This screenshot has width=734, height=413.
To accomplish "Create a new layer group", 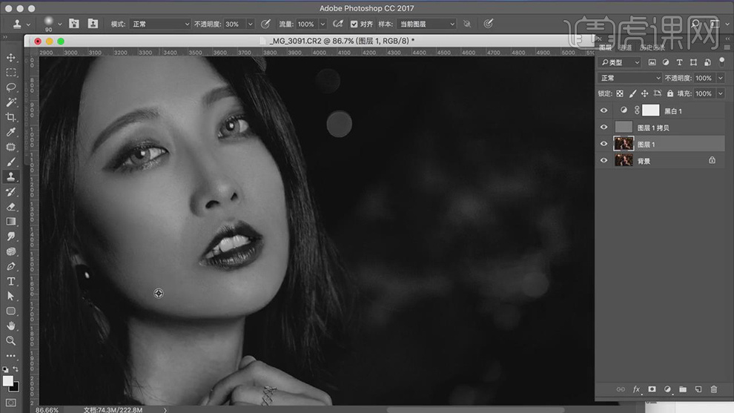I will tap(683, 389).
